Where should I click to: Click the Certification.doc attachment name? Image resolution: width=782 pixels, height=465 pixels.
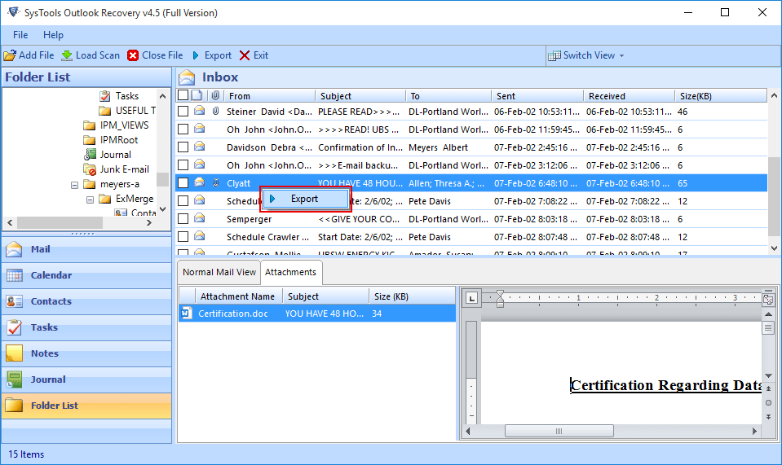pos(233,314)
